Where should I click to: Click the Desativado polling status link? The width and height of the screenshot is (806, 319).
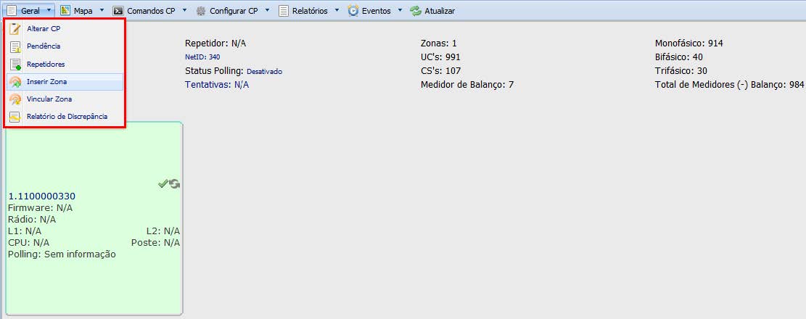click(264, 72)
